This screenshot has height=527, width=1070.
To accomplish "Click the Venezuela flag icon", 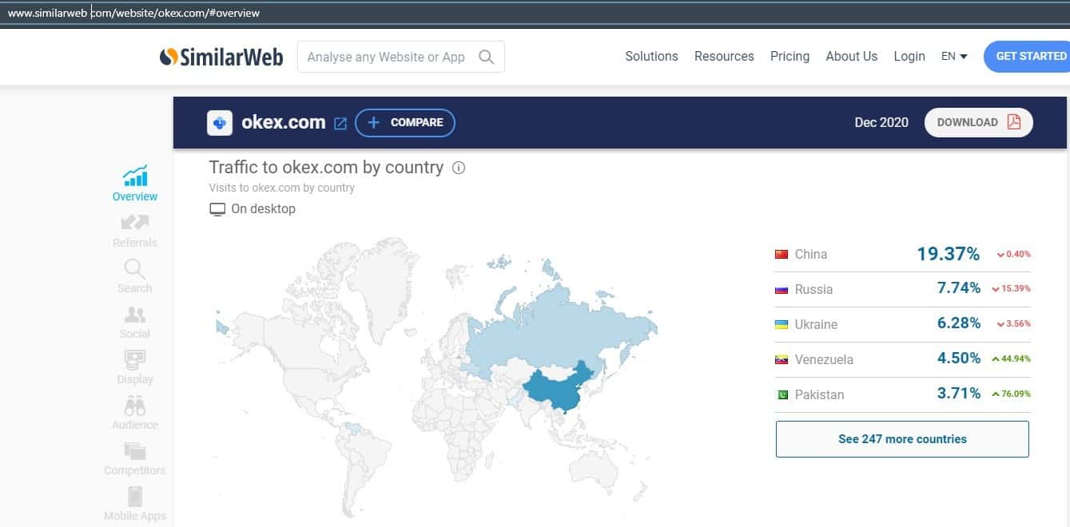I will click(782, 359).
